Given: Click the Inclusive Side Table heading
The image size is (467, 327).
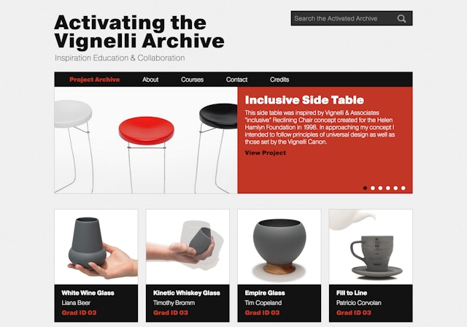Looking at the screenshot, I should pos(304,100).
